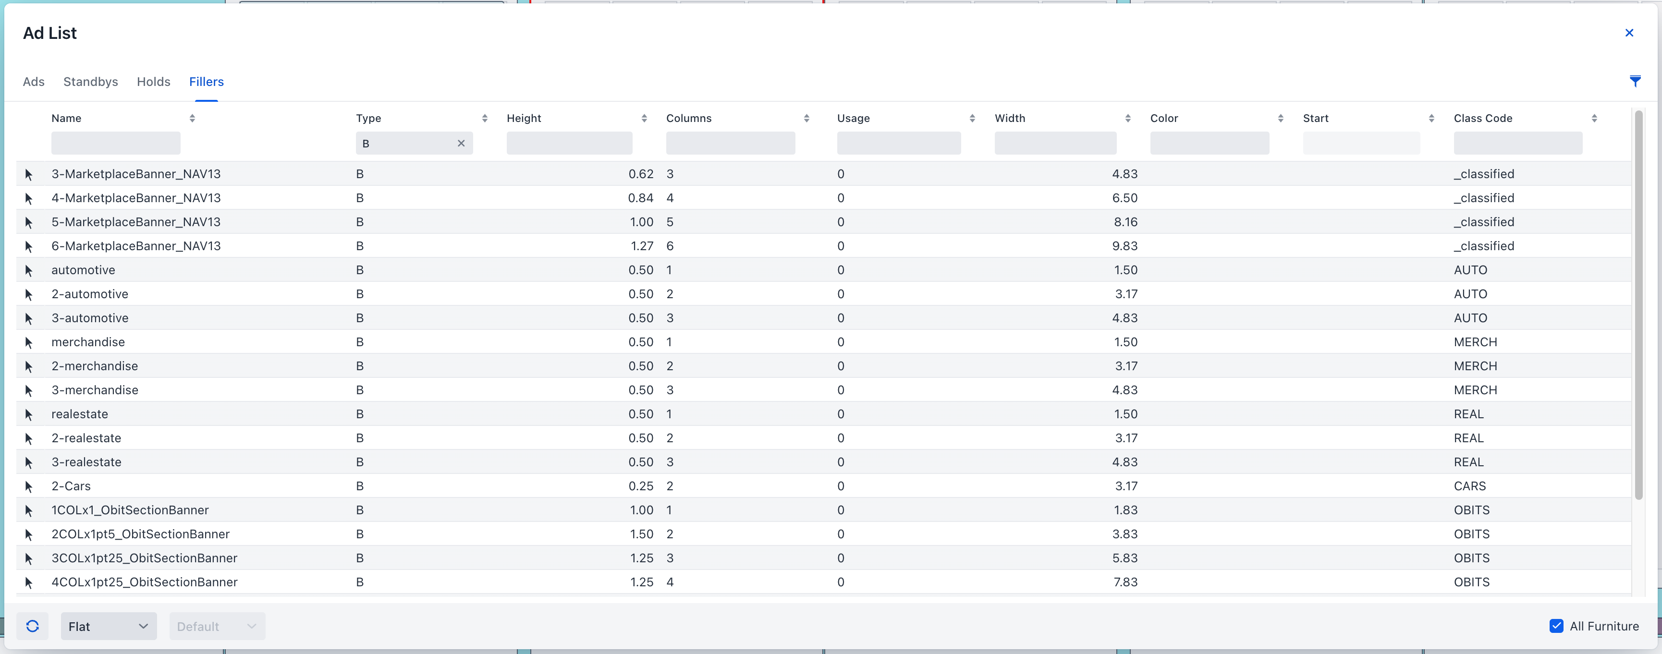Viewport: 1662px width, 654px height.
Task: Click arrow icon beside 2-Cars row
Action: (x=28, y=486)
